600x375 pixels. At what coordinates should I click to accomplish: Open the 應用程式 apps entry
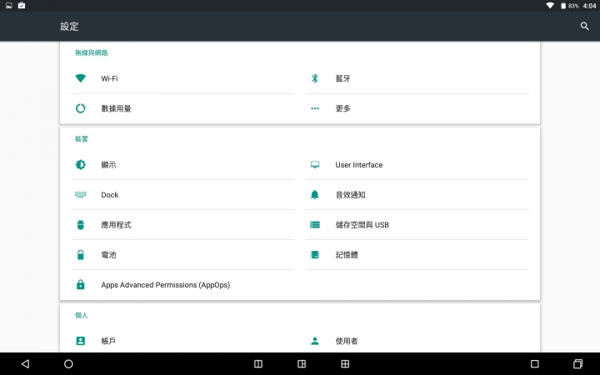(x=182, y=225)
